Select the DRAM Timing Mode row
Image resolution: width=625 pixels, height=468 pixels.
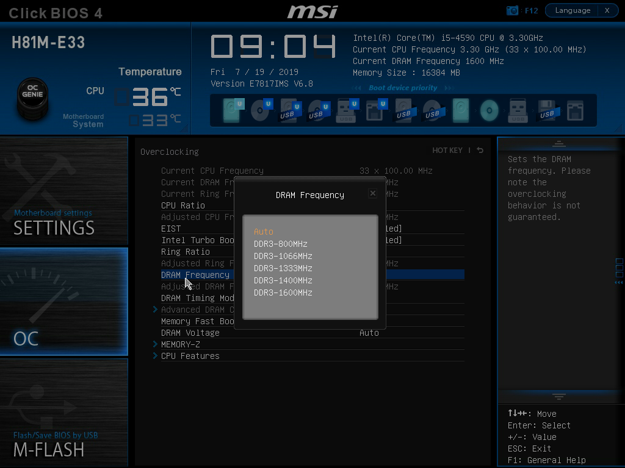(x=198, y=298)
